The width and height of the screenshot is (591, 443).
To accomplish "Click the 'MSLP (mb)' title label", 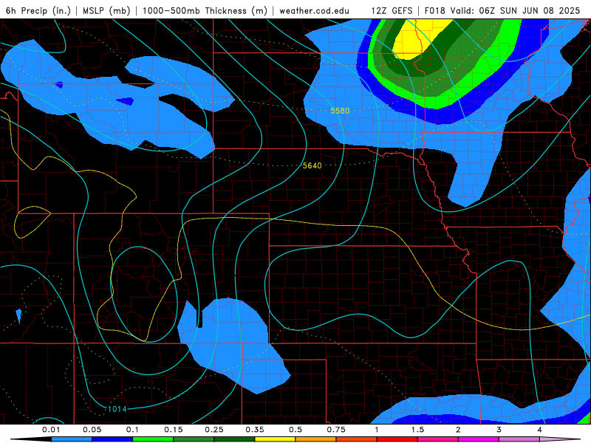I will (106, 10).
